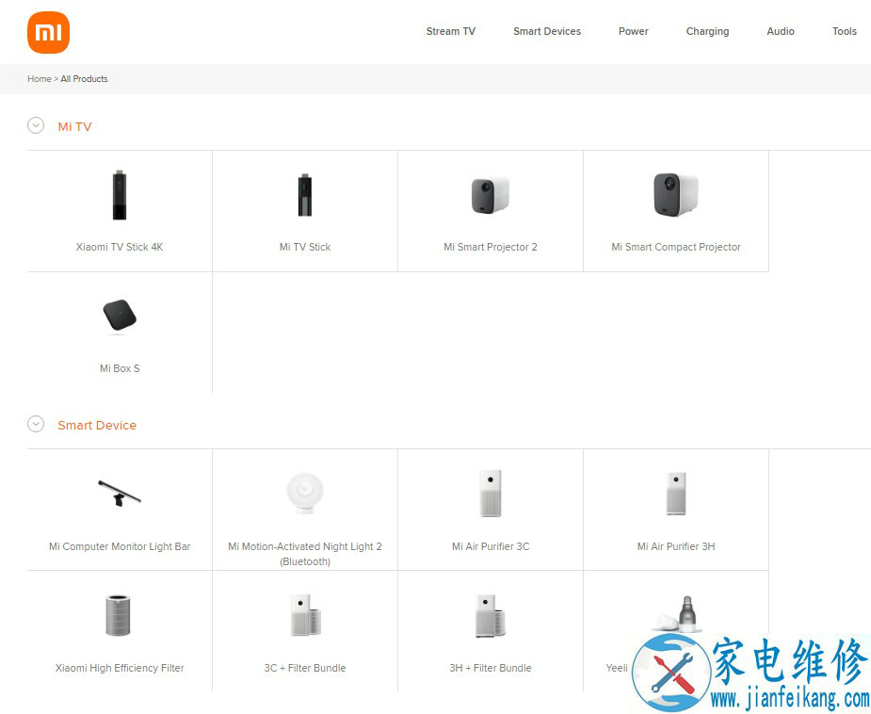Open Mi TV Stick text link

pyautogui.click(x=305, y=247)
